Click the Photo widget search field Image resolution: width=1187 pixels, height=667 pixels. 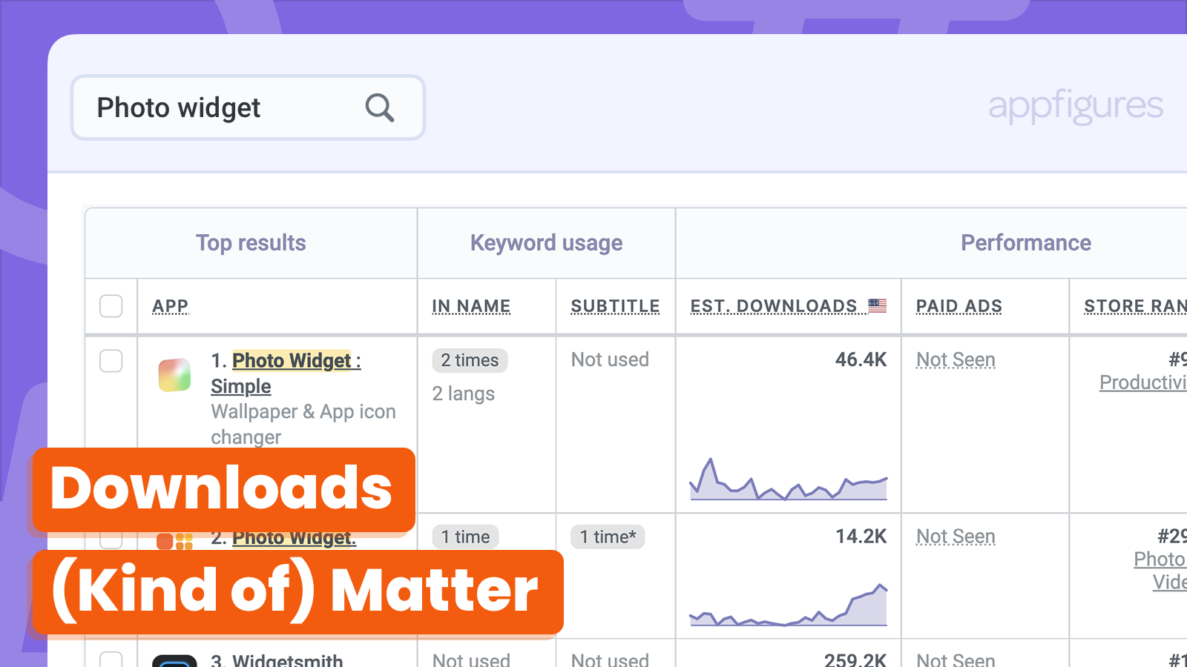tap(223, 108)
